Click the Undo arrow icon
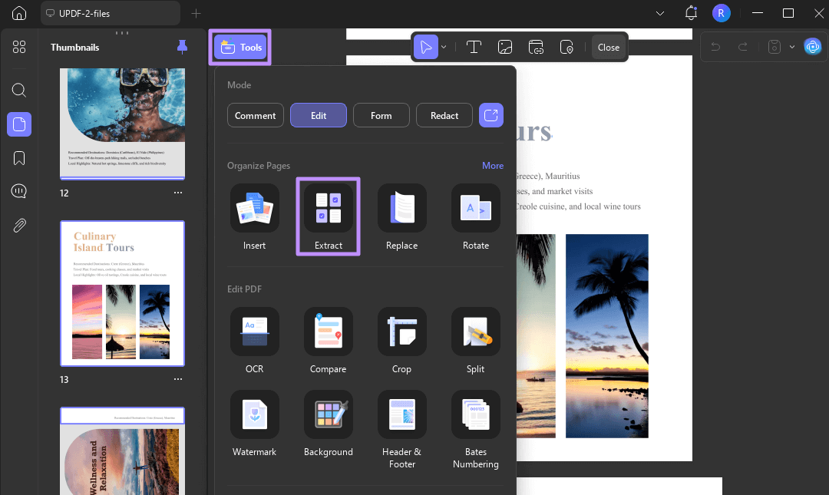The width and height of the screenshot is (829, 495). (x=715, y=46)
